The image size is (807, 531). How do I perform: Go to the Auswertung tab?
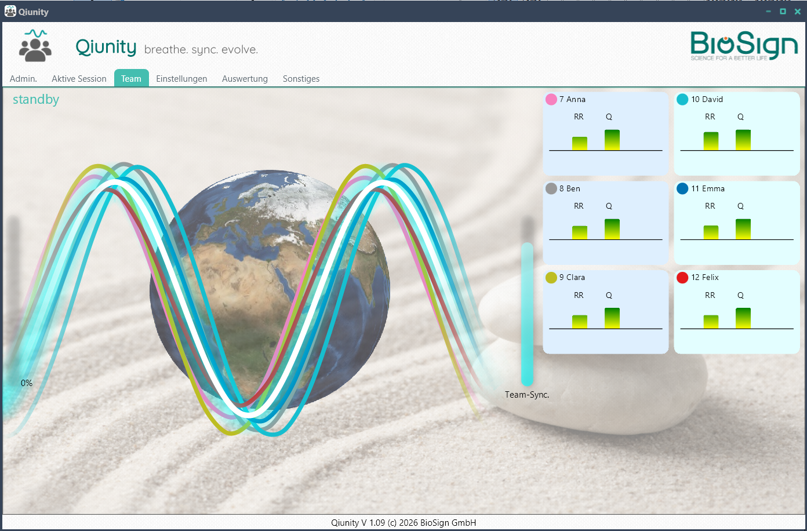[245, 79]
